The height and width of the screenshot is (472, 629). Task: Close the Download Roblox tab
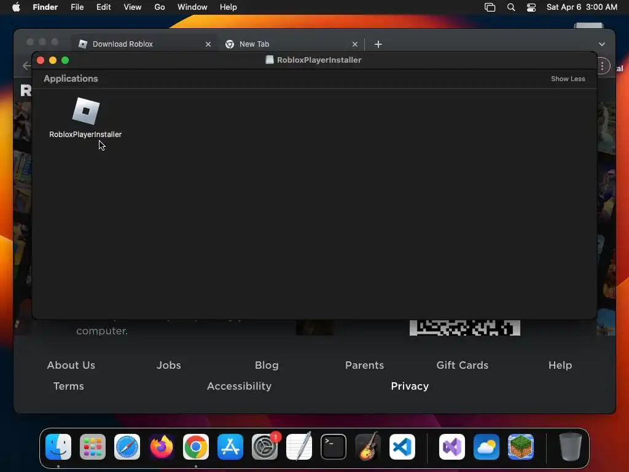tap(208, 44)
